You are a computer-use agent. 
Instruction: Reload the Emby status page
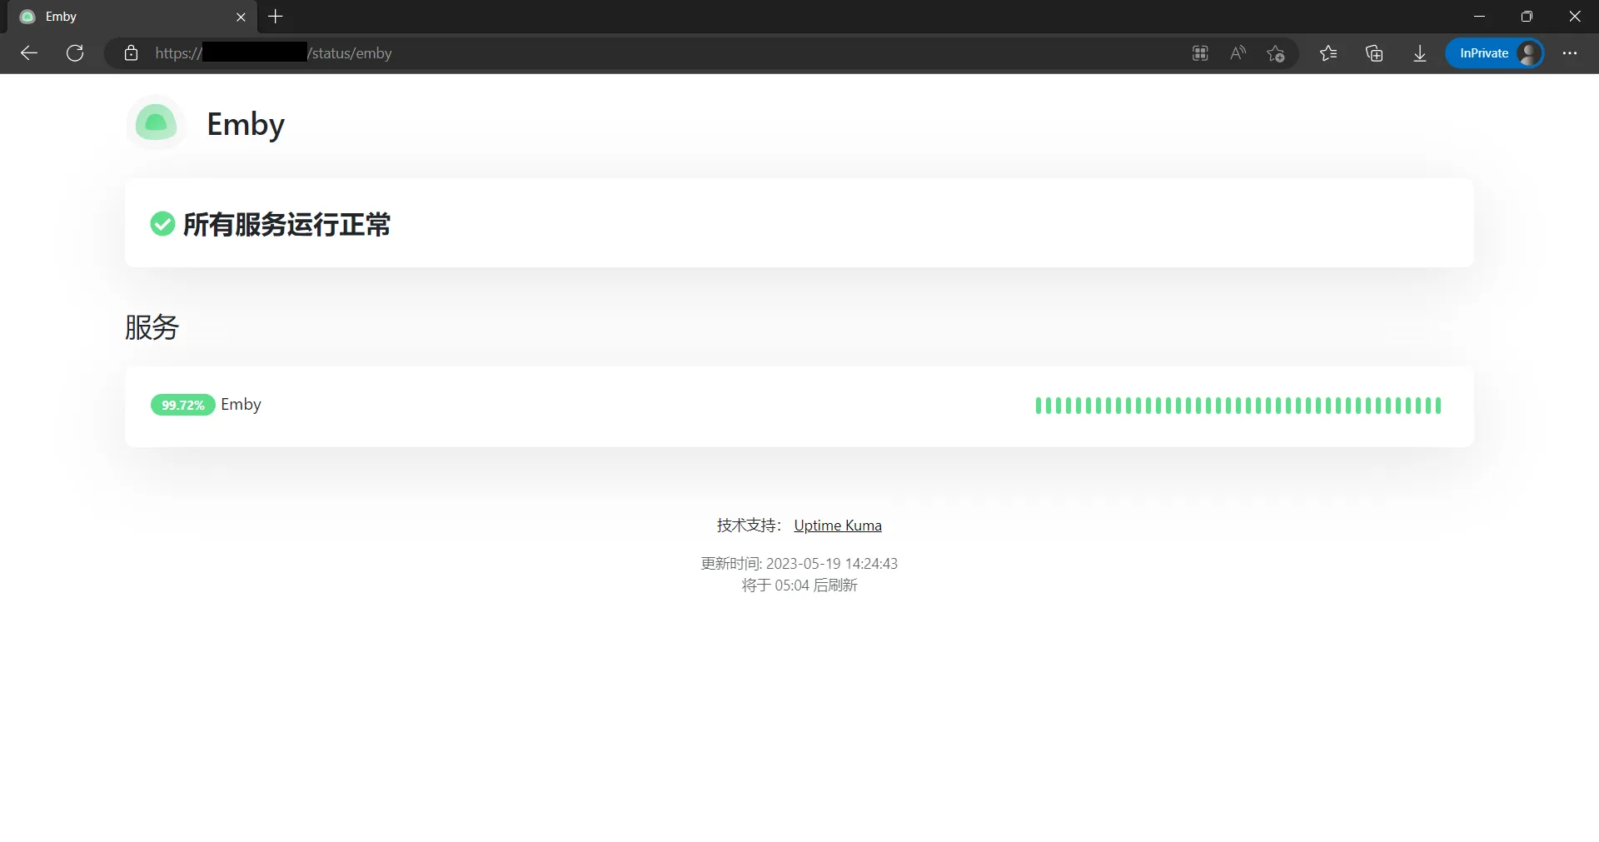pyautogui.click(x=75, y=53)
